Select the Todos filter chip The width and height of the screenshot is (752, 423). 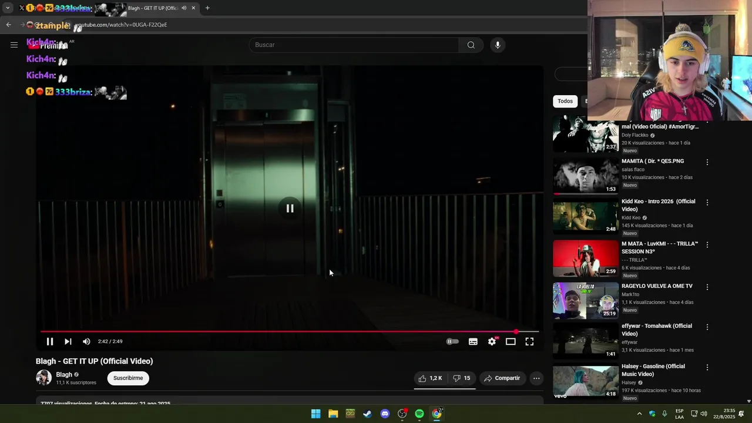(565, 101)
